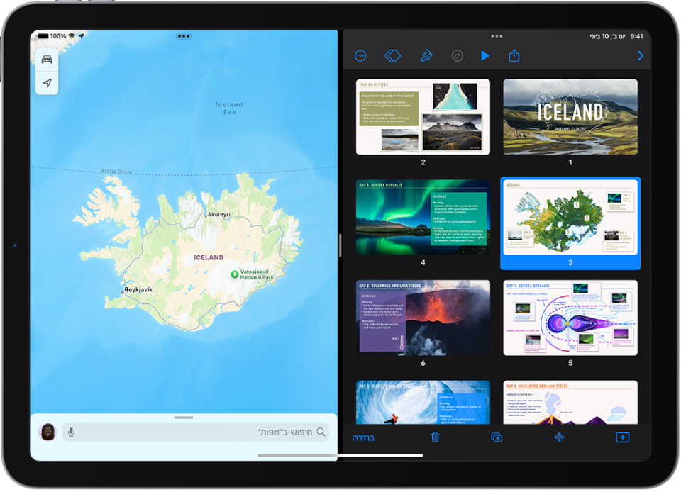Tap the Maps search field
The width and height of the screenshot is (681, 492).
196,432
